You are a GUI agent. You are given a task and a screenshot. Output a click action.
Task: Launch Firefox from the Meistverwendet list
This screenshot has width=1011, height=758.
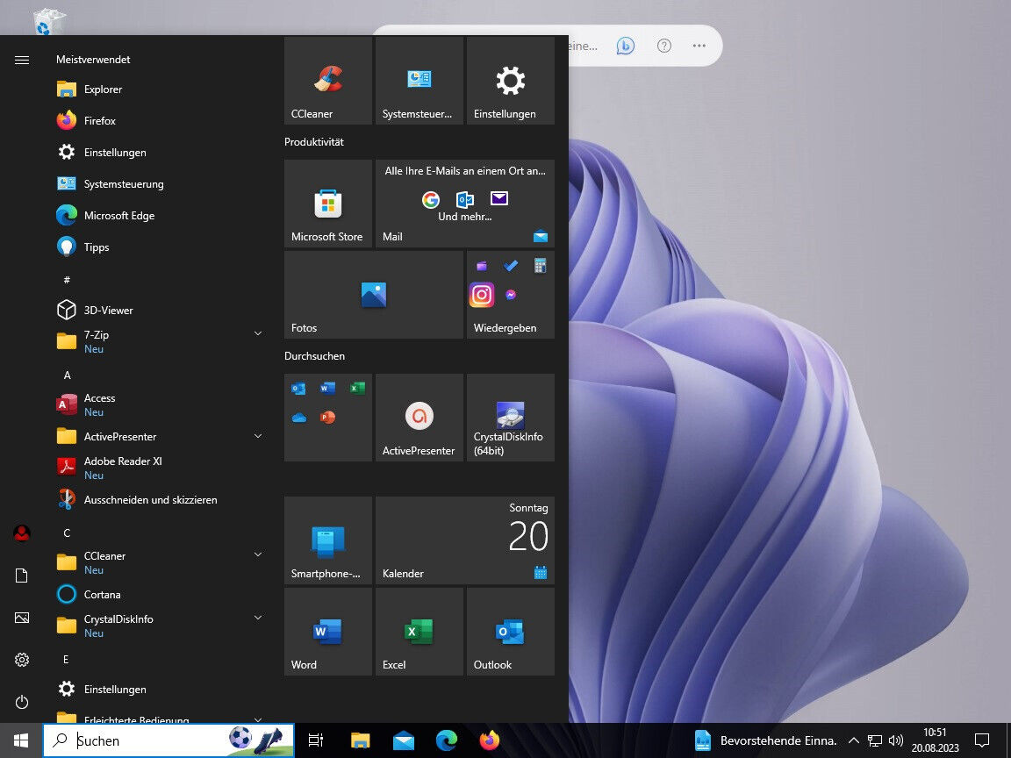[x=160, y=120]
